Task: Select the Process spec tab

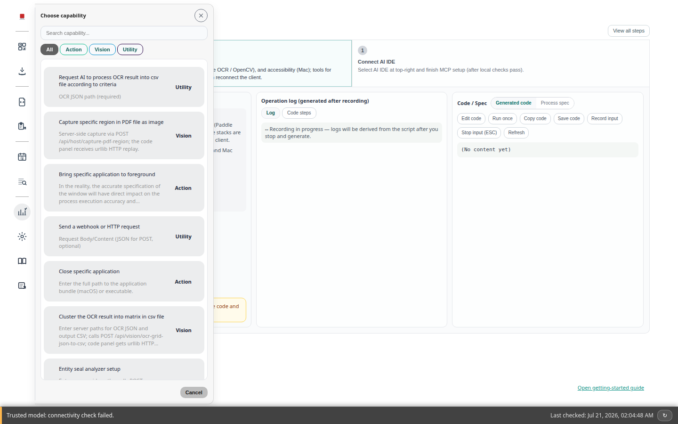Action: pos(555,103)
